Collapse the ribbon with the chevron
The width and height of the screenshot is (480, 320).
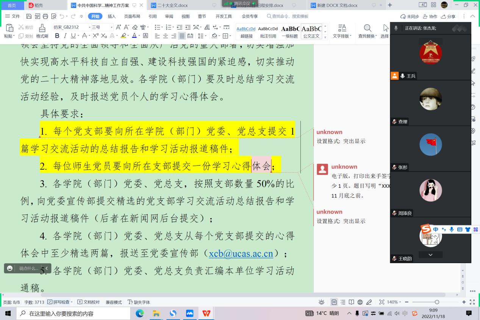point(472,16)
